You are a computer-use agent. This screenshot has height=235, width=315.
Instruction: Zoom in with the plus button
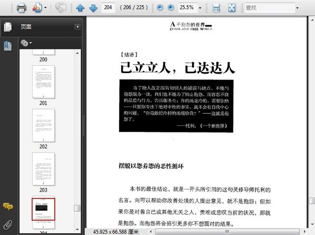[x=170, y=8]
